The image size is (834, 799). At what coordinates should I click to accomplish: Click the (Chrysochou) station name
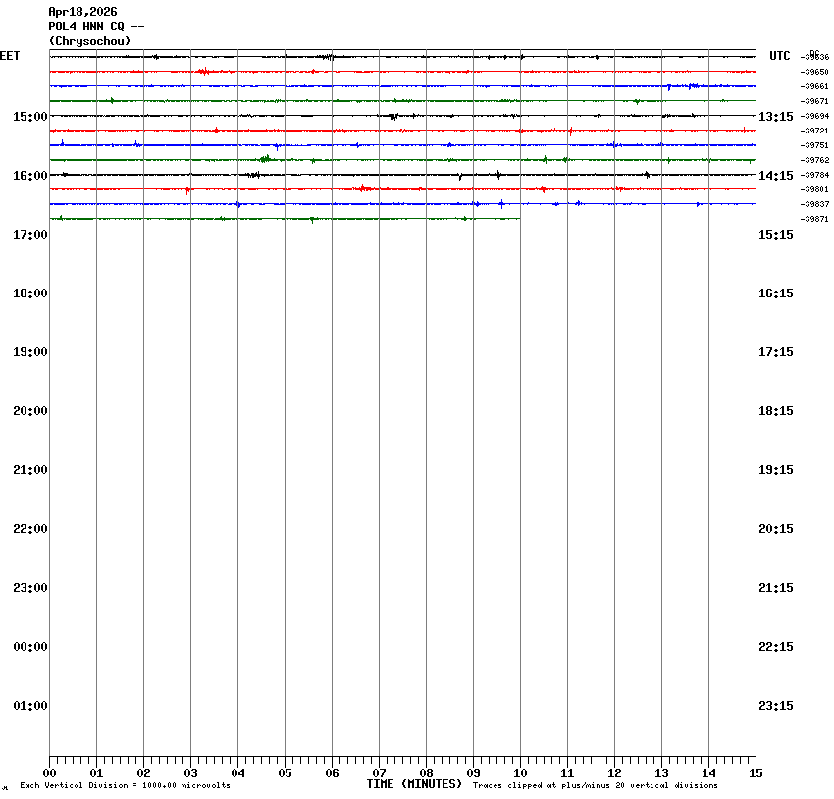click(89, 41)
